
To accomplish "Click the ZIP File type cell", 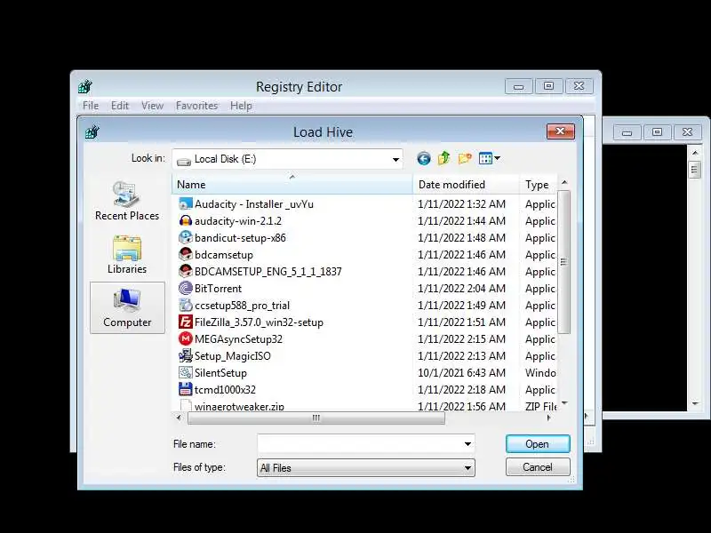I will 540,406.
